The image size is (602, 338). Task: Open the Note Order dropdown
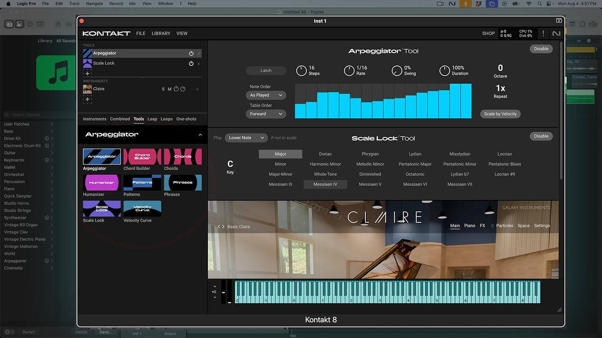(266, 95)
